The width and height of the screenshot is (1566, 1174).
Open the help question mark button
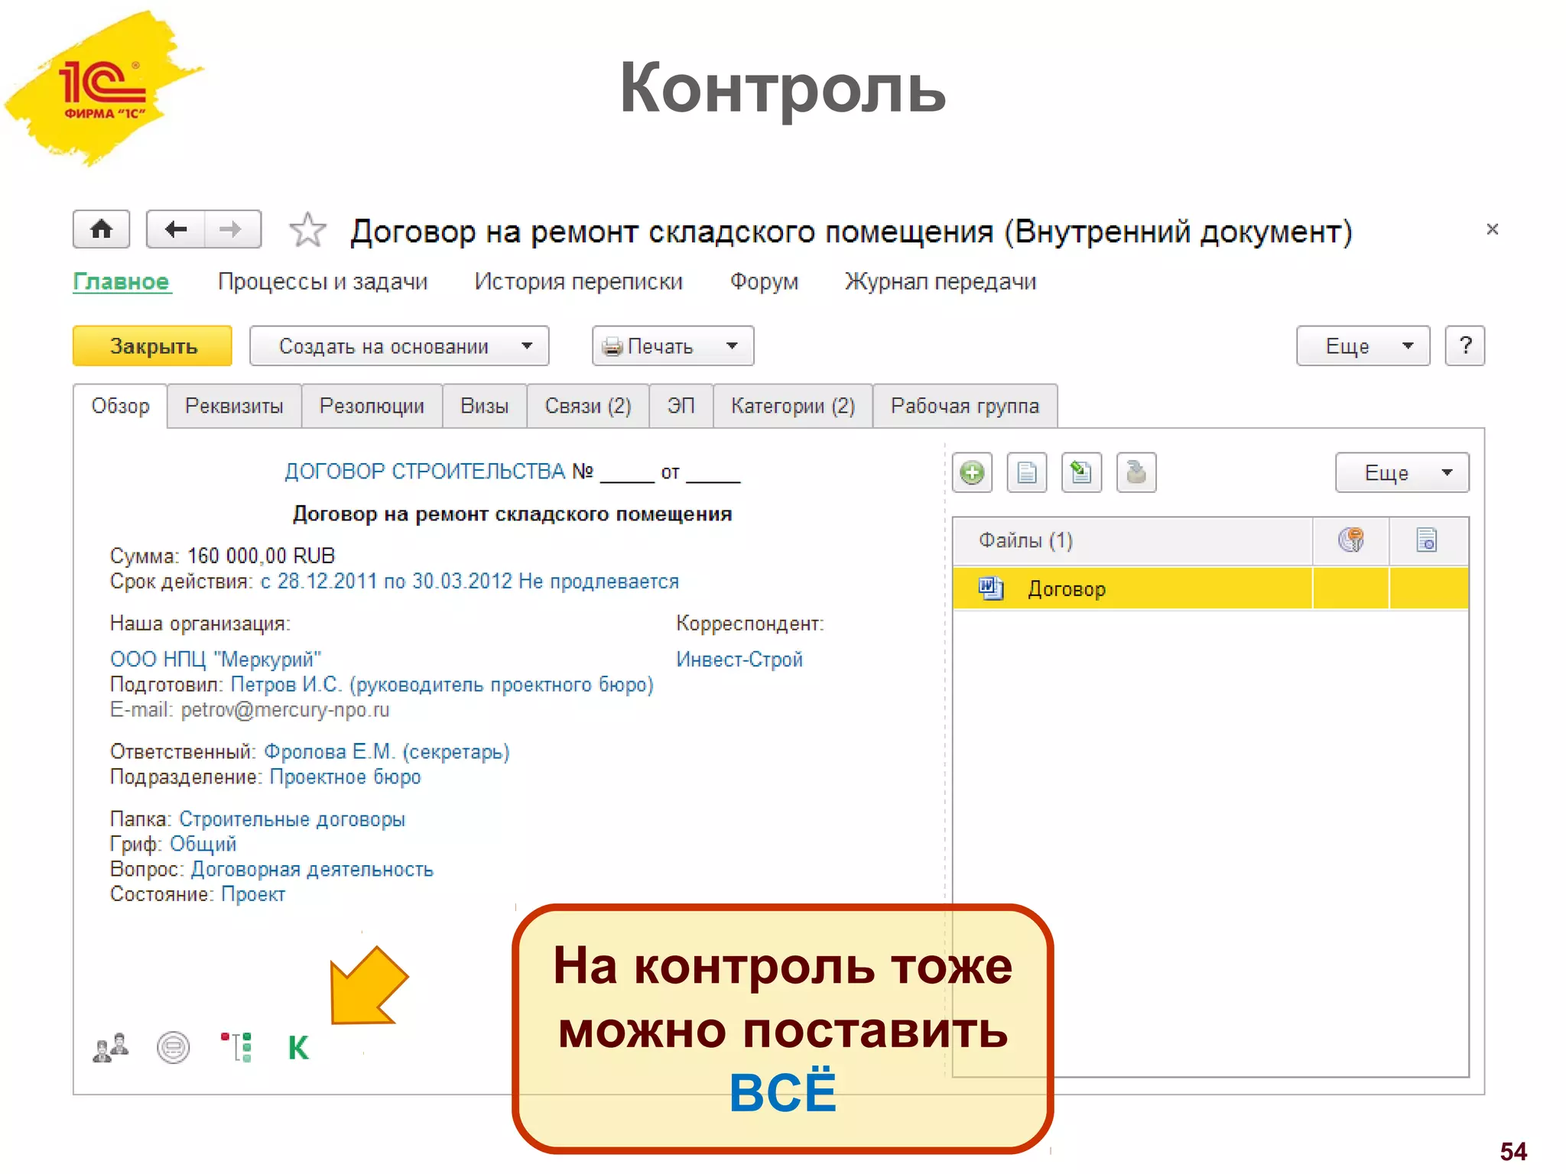coord(1465,346)
